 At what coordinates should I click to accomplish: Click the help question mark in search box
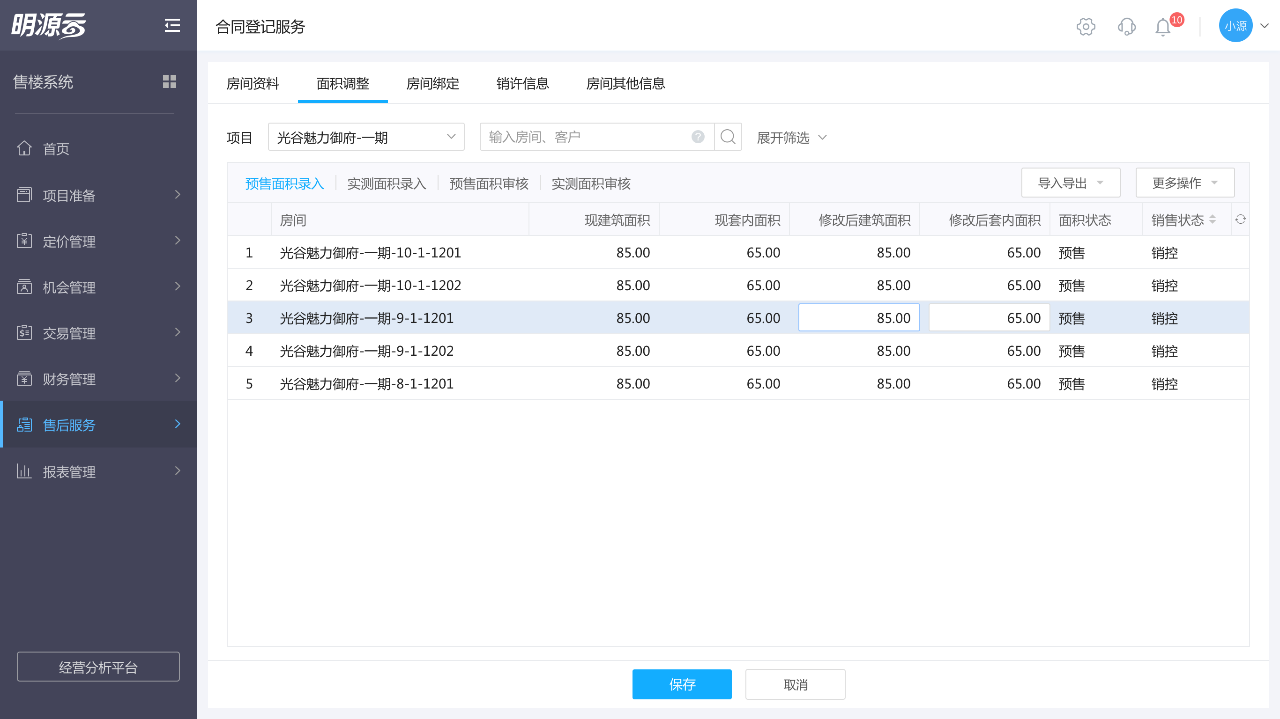[x=698, y=137]
